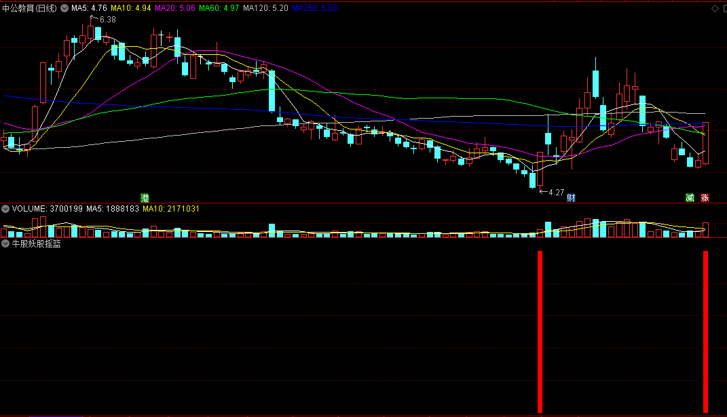Click the volume MA10: 2171031 label
727x417 pixels.
point(171,209)
